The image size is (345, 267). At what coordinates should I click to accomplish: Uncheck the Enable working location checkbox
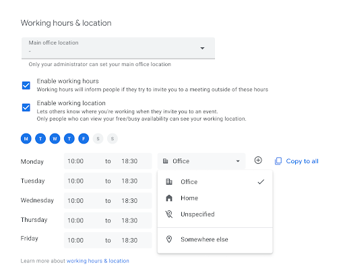pyautogui.click(x=26, y=107)
